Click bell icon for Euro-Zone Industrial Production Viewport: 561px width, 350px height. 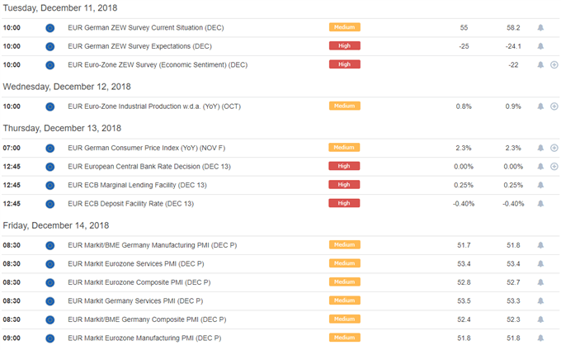click(540, 106)
